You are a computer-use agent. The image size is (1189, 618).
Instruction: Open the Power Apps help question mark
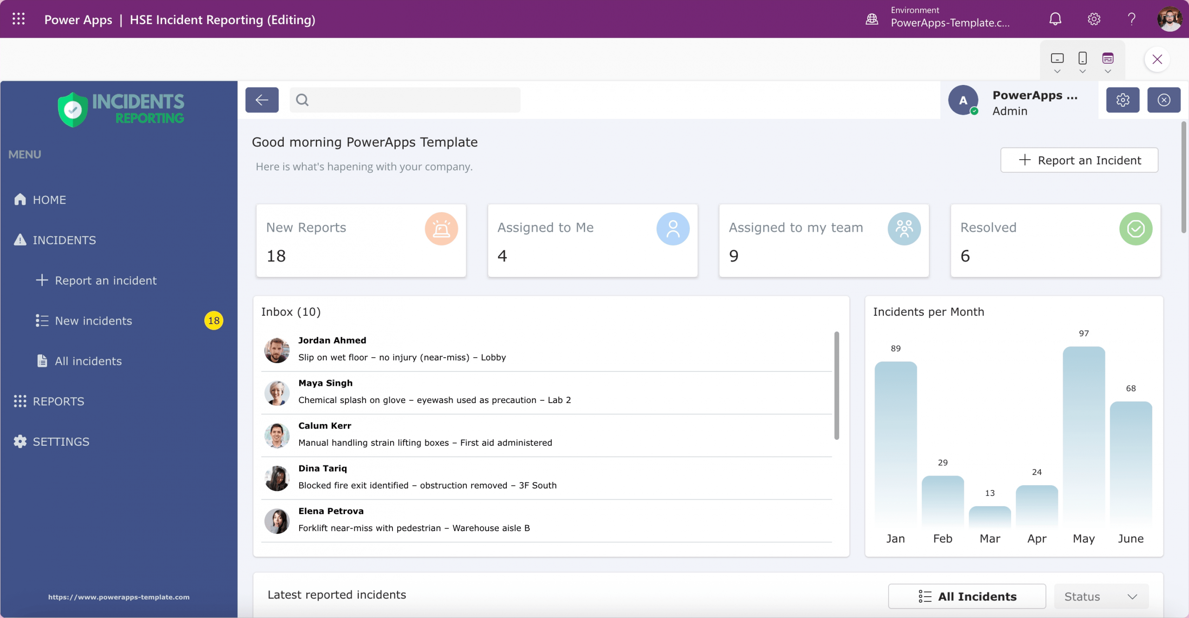[x=1131, y=19]
